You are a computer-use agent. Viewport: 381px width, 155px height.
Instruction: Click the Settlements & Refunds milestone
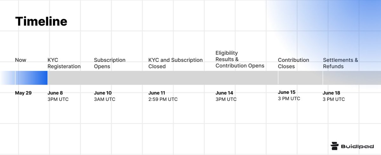click(x=340, y=63)
